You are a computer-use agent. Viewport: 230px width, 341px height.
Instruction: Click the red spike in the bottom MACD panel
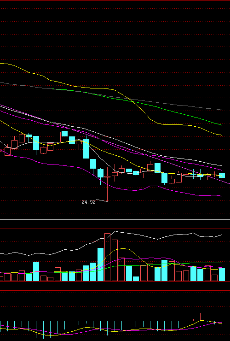(200, 317)
